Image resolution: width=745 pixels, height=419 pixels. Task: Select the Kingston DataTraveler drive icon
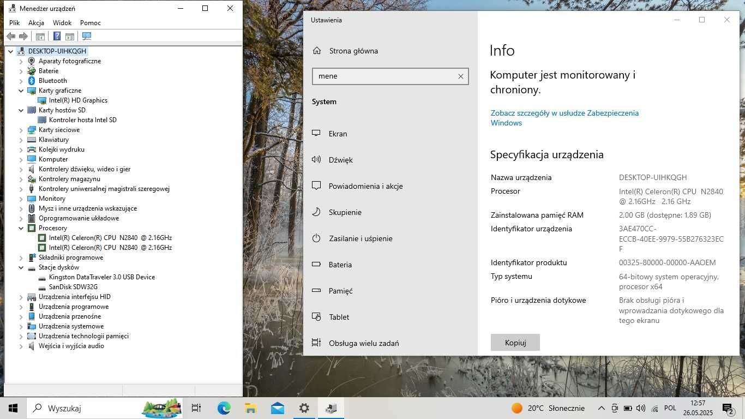[x=42, y=277]
